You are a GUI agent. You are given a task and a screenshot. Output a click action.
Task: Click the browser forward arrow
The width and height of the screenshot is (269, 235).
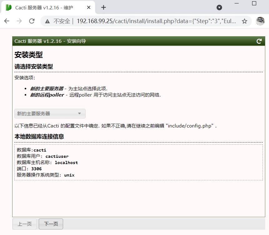(19, 21)
